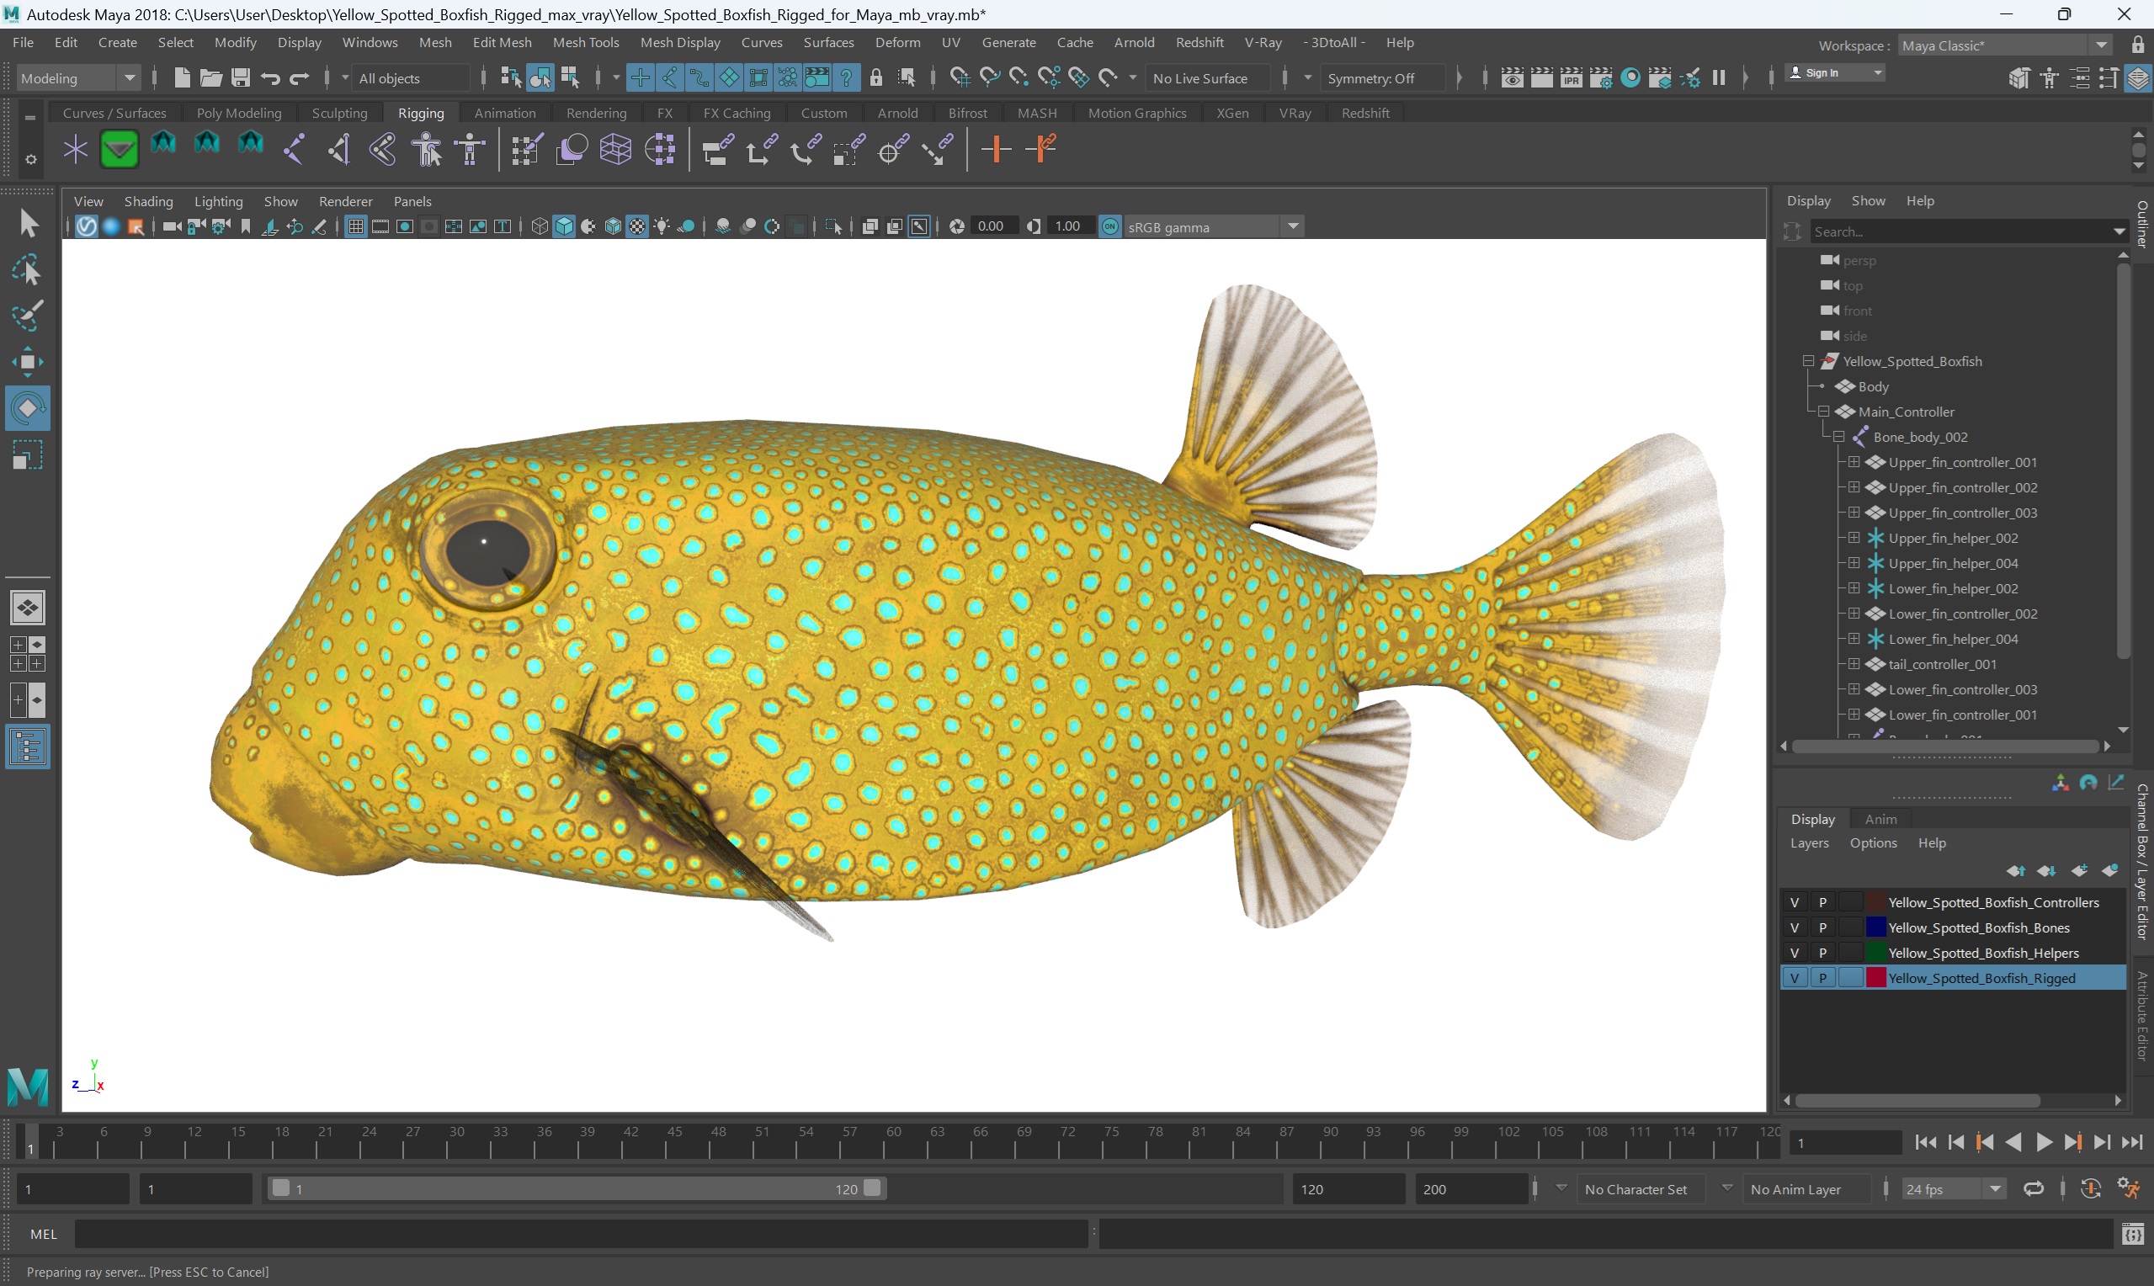
Task: Switch to the Sculpting shelf tab
Action: (x=340, y=113)
